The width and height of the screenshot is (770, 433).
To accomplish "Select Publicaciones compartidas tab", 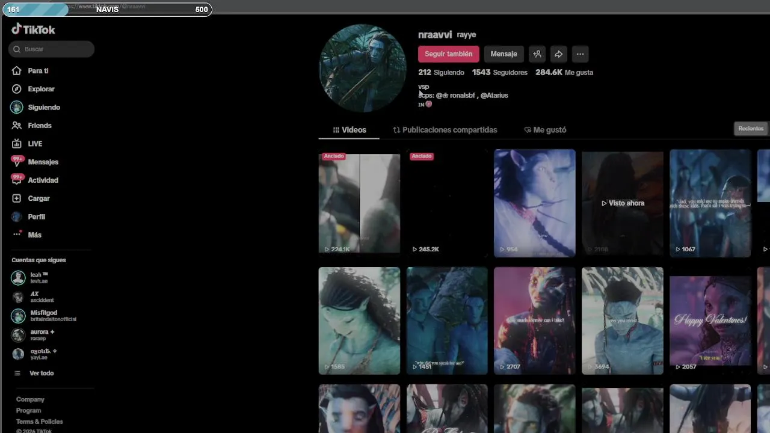I will pyautogui.click(x=445, y=130).
